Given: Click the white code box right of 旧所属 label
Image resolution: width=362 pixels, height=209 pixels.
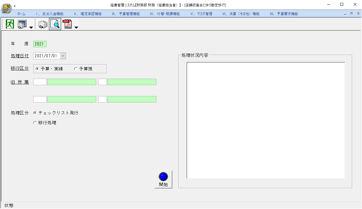Looking at the screenshot, I should point(40,82).
